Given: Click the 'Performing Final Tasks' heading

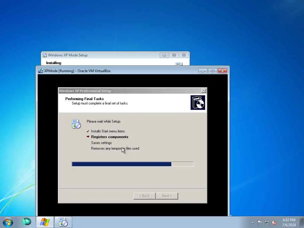Looking at the screenshot, I should [85, 99].
